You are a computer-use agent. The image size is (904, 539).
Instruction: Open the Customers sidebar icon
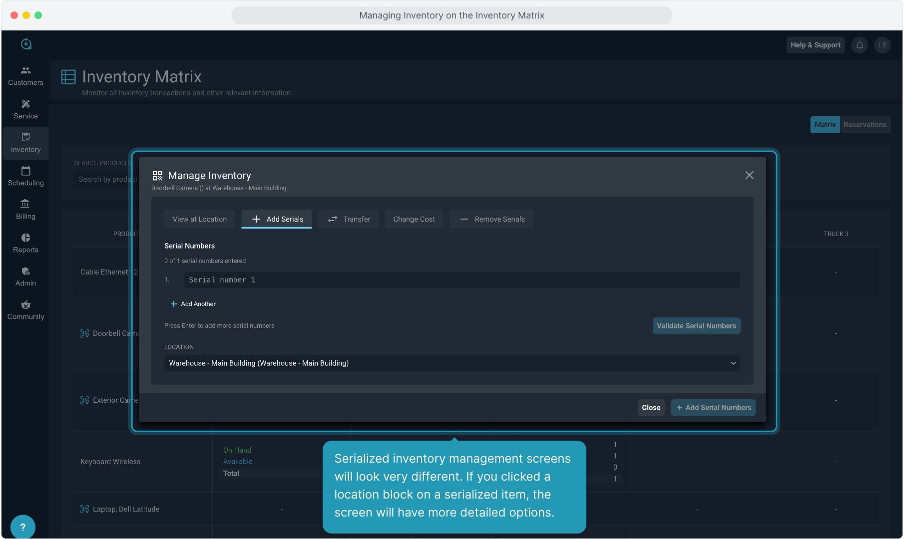tap(25, 71)
